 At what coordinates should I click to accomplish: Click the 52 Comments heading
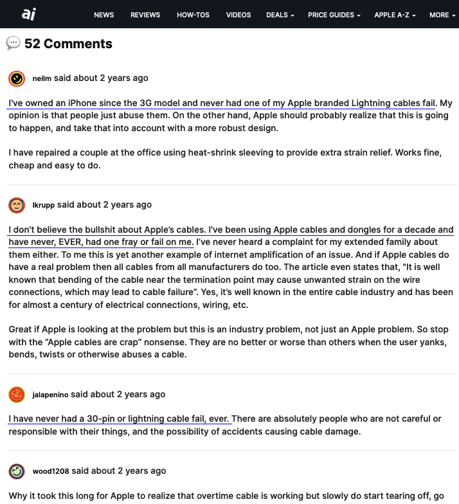(68, 44)
